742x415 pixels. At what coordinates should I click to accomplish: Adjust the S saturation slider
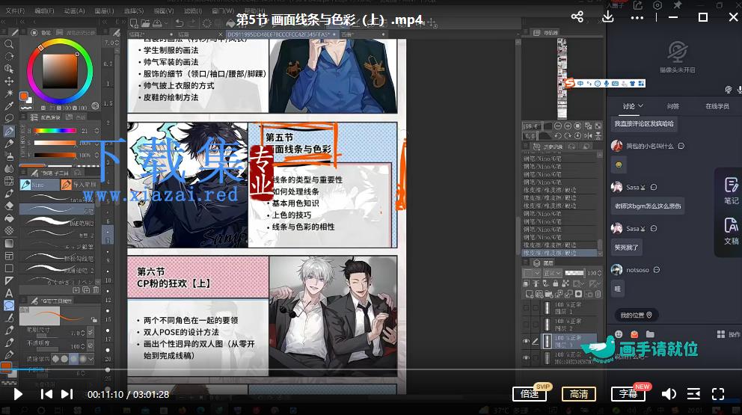pyautogui.click(x=54, y=142)
